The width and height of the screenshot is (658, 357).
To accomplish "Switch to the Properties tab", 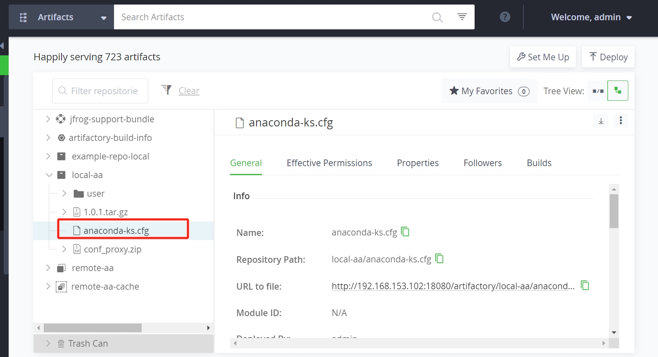I will (418, 163).
